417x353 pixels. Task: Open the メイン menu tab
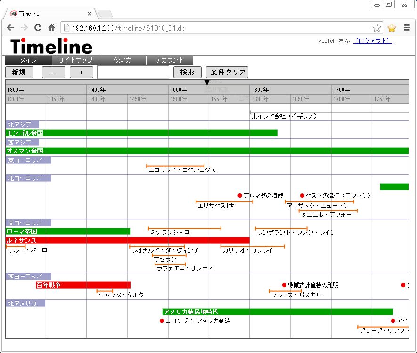pos(28,60)
